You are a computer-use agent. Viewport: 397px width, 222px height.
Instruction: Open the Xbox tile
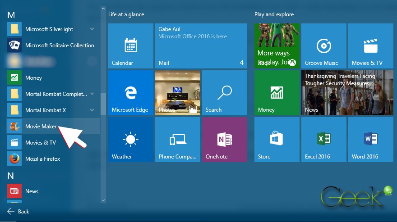click(x=277, y=46)
